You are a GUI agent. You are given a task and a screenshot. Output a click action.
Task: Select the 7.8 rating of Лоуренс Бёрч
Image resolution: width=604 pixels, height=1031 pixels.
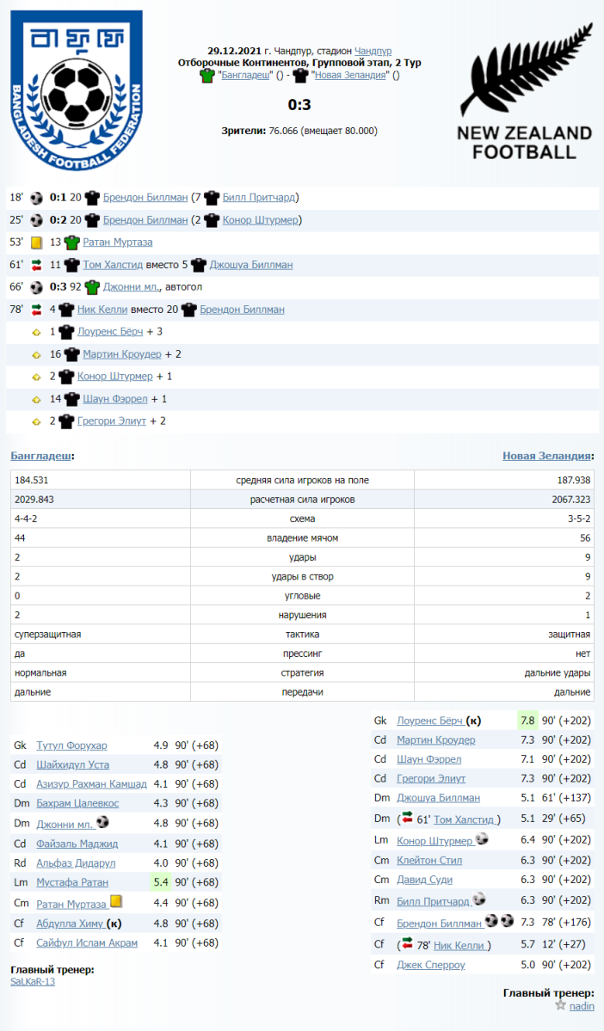(x=527, y=721)
